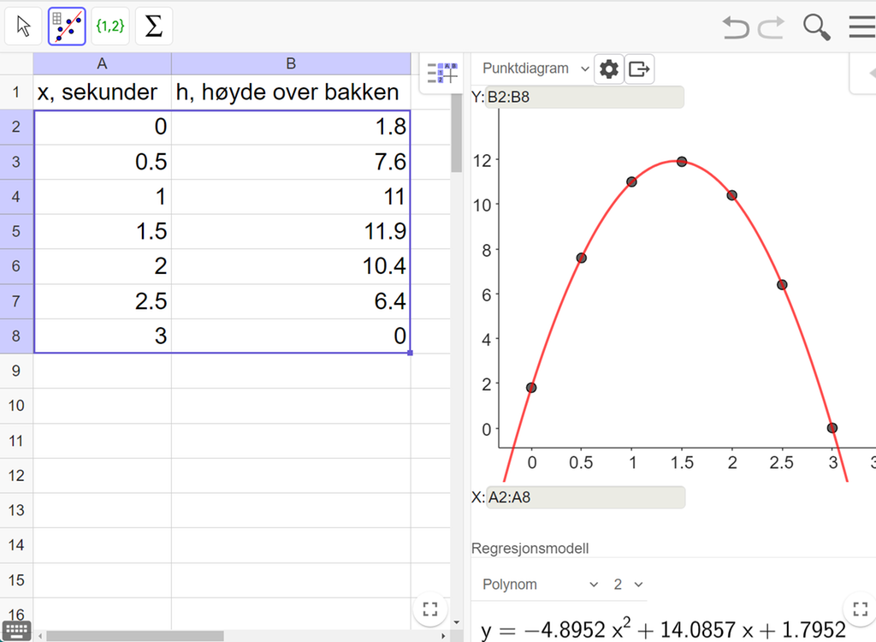This screenshot has height=642, width=876.
Task: Click the Redo arrow icon
Action: coord(771,27)
